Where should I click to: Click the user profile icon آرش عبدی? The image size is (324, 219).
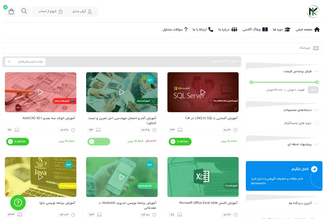[90, 12]
